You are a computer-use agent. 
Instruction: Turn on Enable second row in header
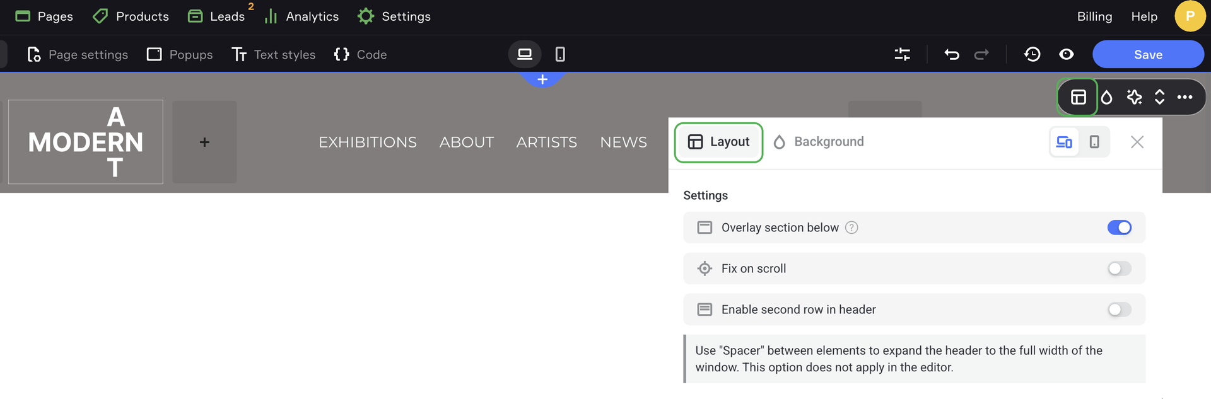(x=1119, y=309)
